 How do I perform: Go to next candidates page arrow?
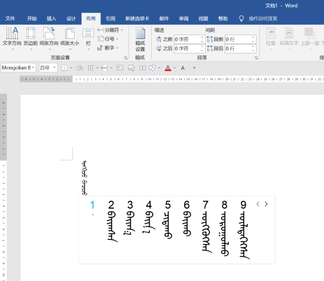pyautogui.click(x=266, y=204)
